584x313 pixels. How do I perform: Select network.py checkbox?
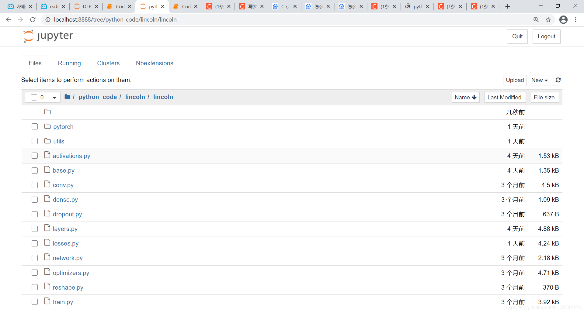point(35,258)
